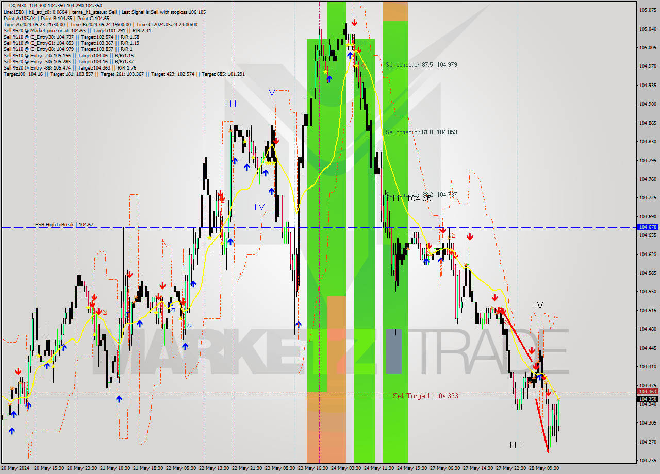Screen dimensions: 660x474
Task: Click the '104.65' wave price label mid-chart
Action: click(420, 198)
